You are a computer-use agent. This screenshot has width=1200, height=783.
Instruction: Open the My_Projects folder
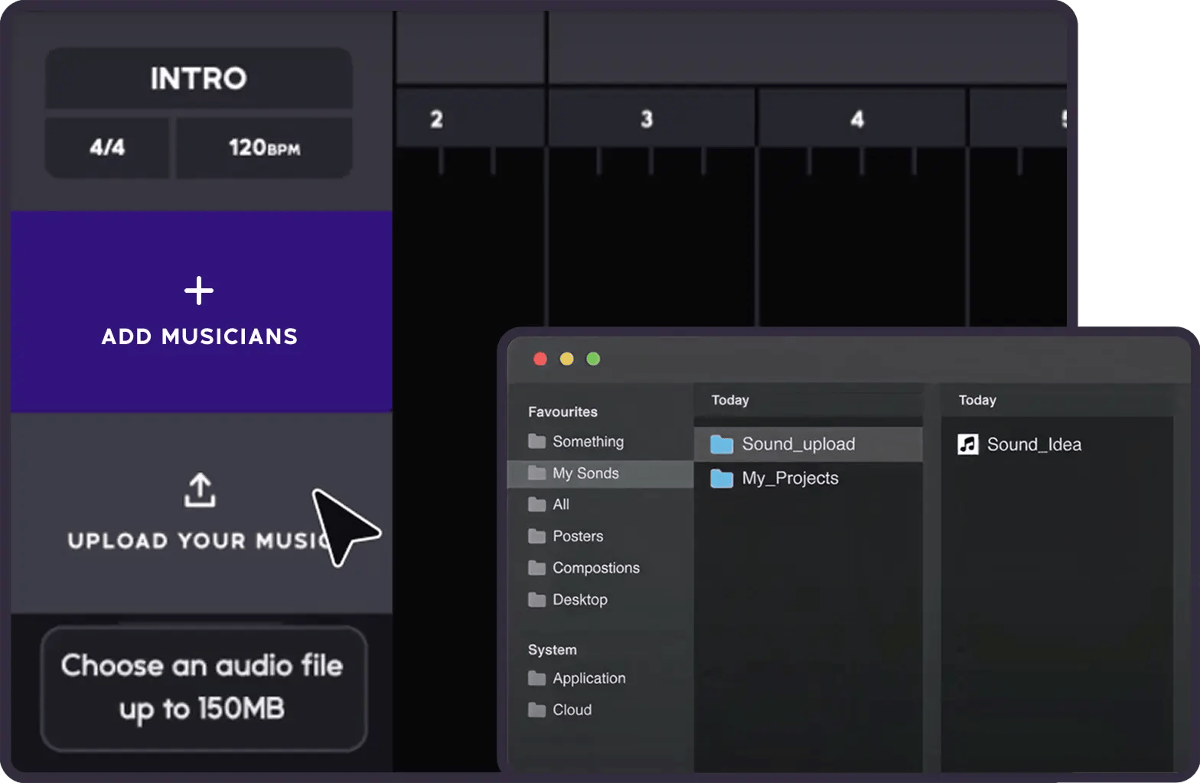pyautogui.click(x=789, y=479)
